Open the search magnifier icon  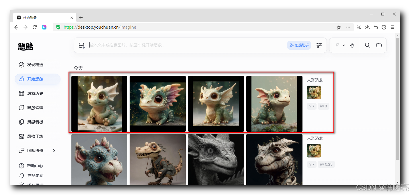point(368,45)
